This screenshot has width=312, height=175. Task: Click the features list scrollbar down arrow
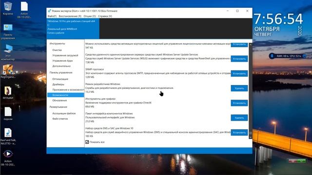(250, 137)
